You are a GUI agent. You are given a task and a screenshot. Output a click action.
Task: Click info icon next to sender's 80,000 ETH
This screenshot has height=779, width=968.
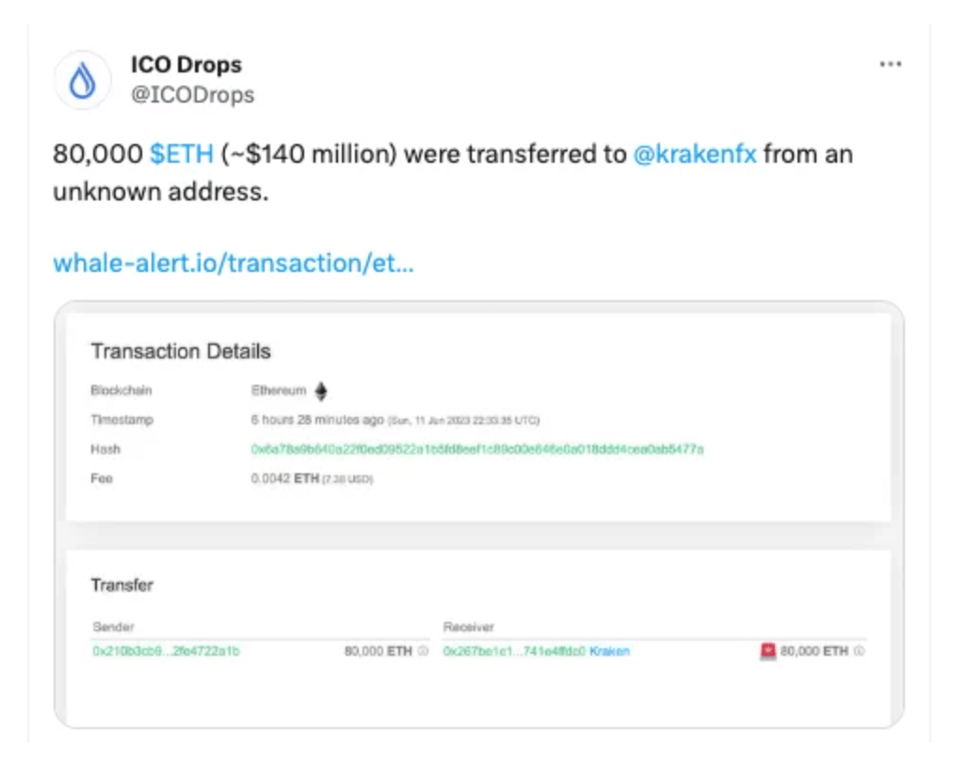(423, 651)
